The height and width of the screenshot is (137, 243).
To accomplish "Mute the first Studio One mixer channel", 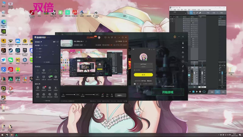I will click(189, 70).
